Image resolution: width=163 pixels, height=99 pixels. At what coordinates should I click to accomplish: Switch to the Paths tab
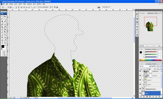[x=154, y=64]
